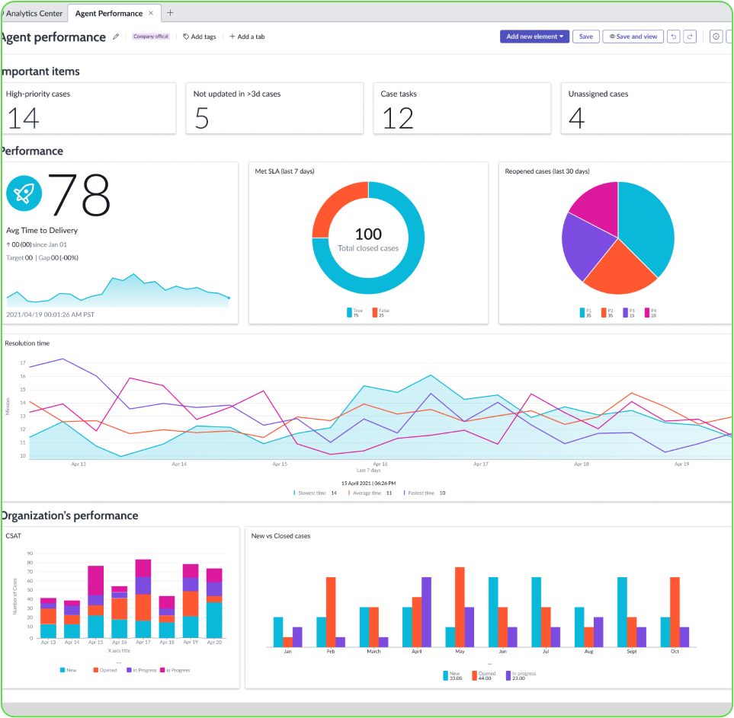Click the tag icon next to Add tags
Screen dimensions: 734x718
(x=185, y=36)
